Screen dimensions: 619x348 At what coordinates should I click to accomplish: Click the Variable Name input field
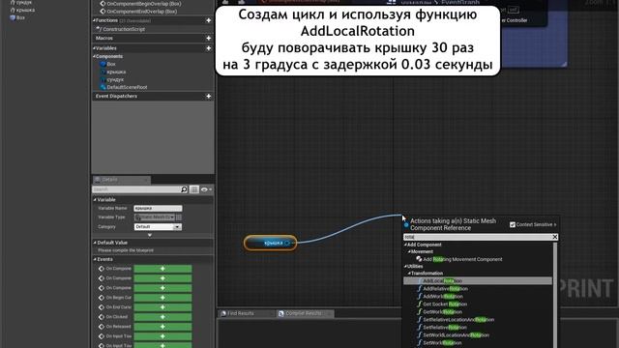[158, 208]
